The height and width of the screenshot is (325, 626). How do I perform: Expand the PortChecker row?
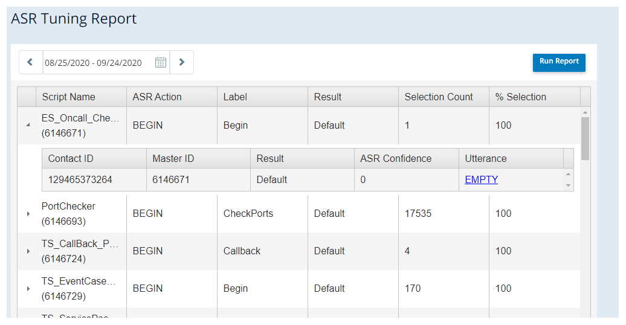click(28, 214)
